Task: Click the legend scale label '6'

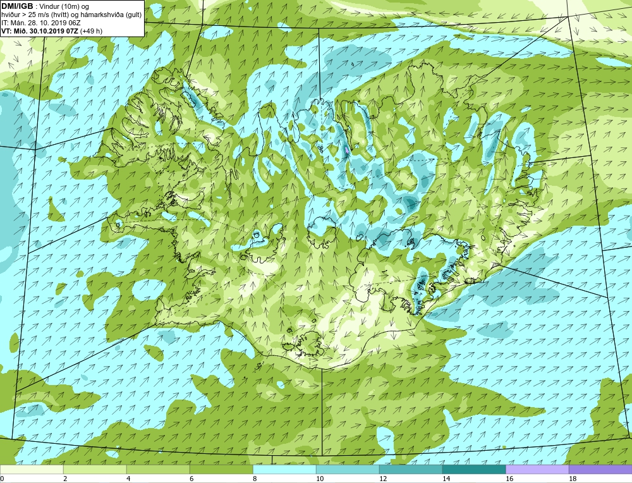Action: click(192, 479)
